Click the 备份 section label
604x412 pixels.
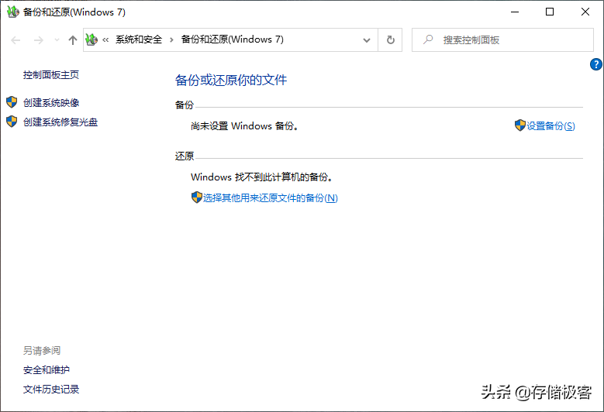184,105
